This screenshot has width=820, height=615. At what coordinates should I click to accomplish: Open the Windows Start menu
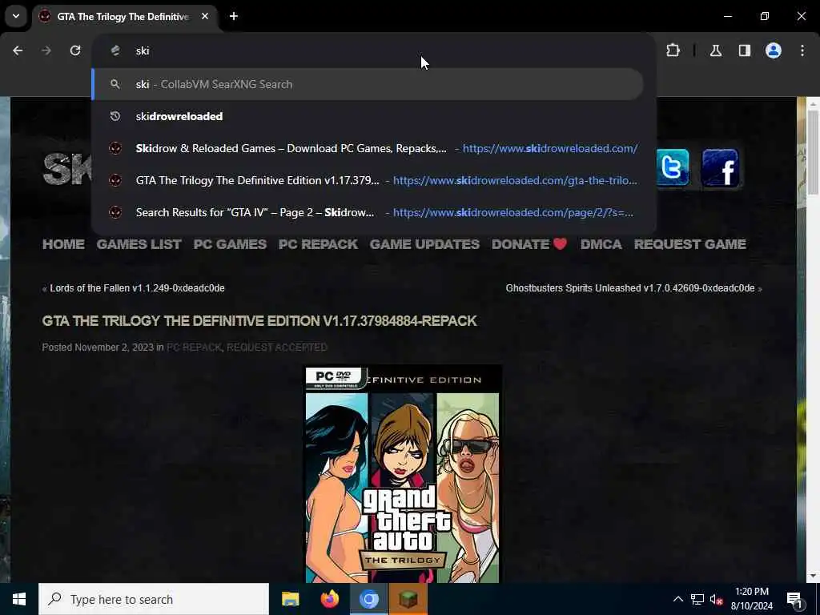click(19, 599)
